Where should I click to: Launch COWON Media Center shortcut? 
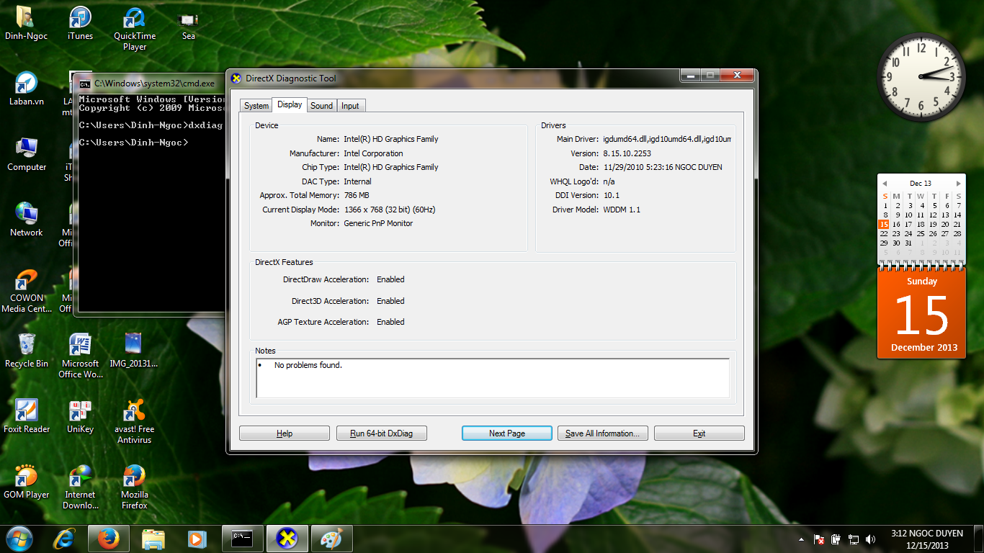pyautogui.click(x=27, y=291)
